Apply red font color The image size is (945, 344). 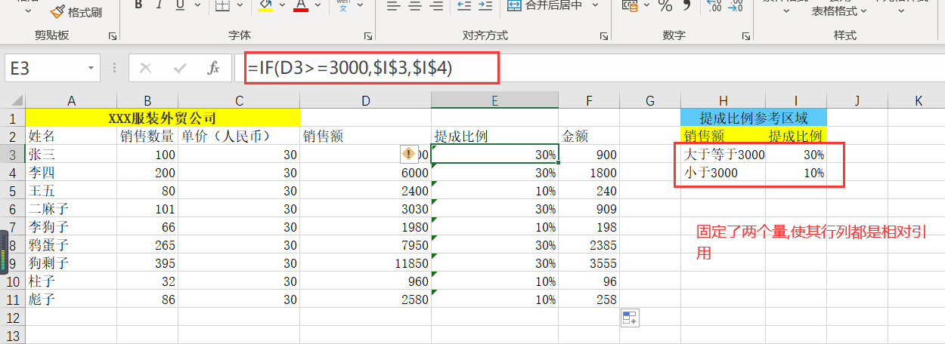(300, 6)
